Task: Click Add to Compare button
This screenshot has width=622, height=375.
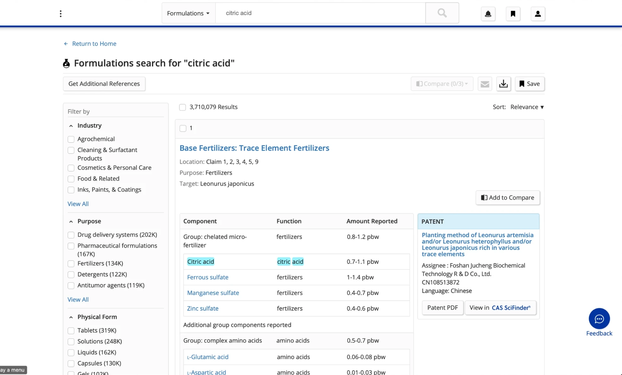Action: (507, 198)
